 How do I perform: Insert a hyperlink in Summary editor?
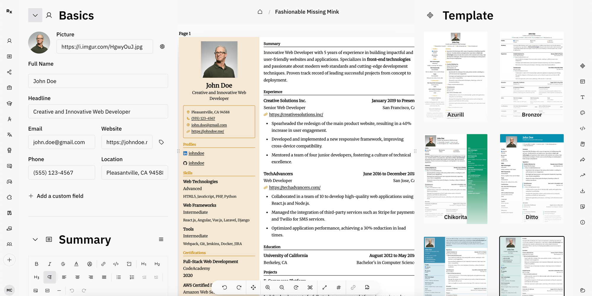[x=103, y=264]
